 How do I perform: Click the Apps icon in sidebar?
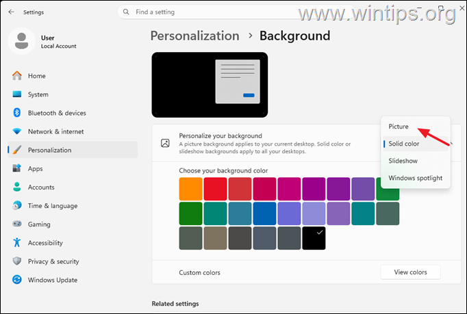click(17, 168)
